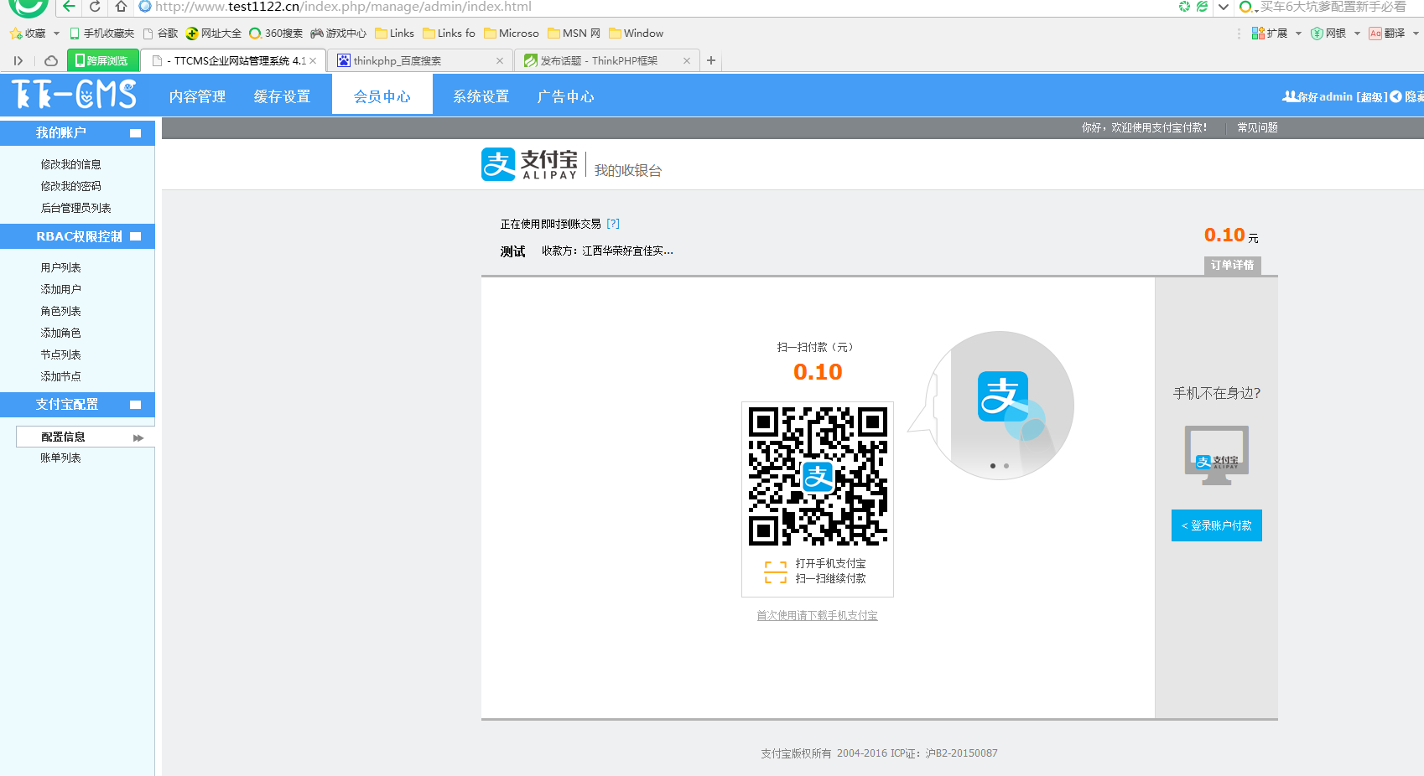This screenshot has width=1424, height=776.
Task: Click the help [?] icon beside transaction text
Action: coord(613,224)
